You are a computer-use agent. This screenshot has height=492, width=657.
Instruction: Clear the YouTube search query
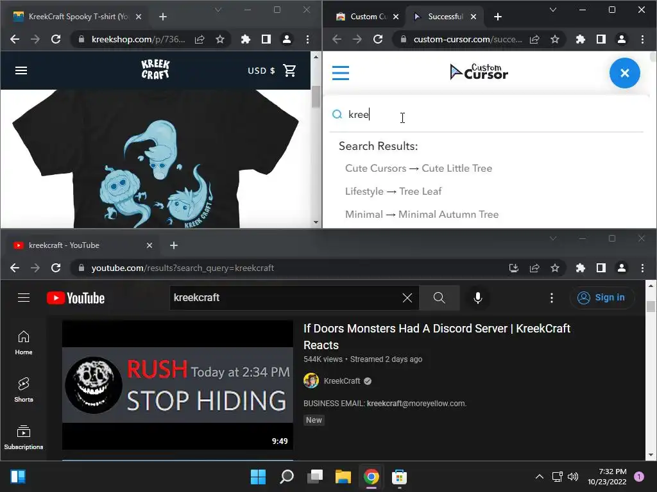[407, 298]
